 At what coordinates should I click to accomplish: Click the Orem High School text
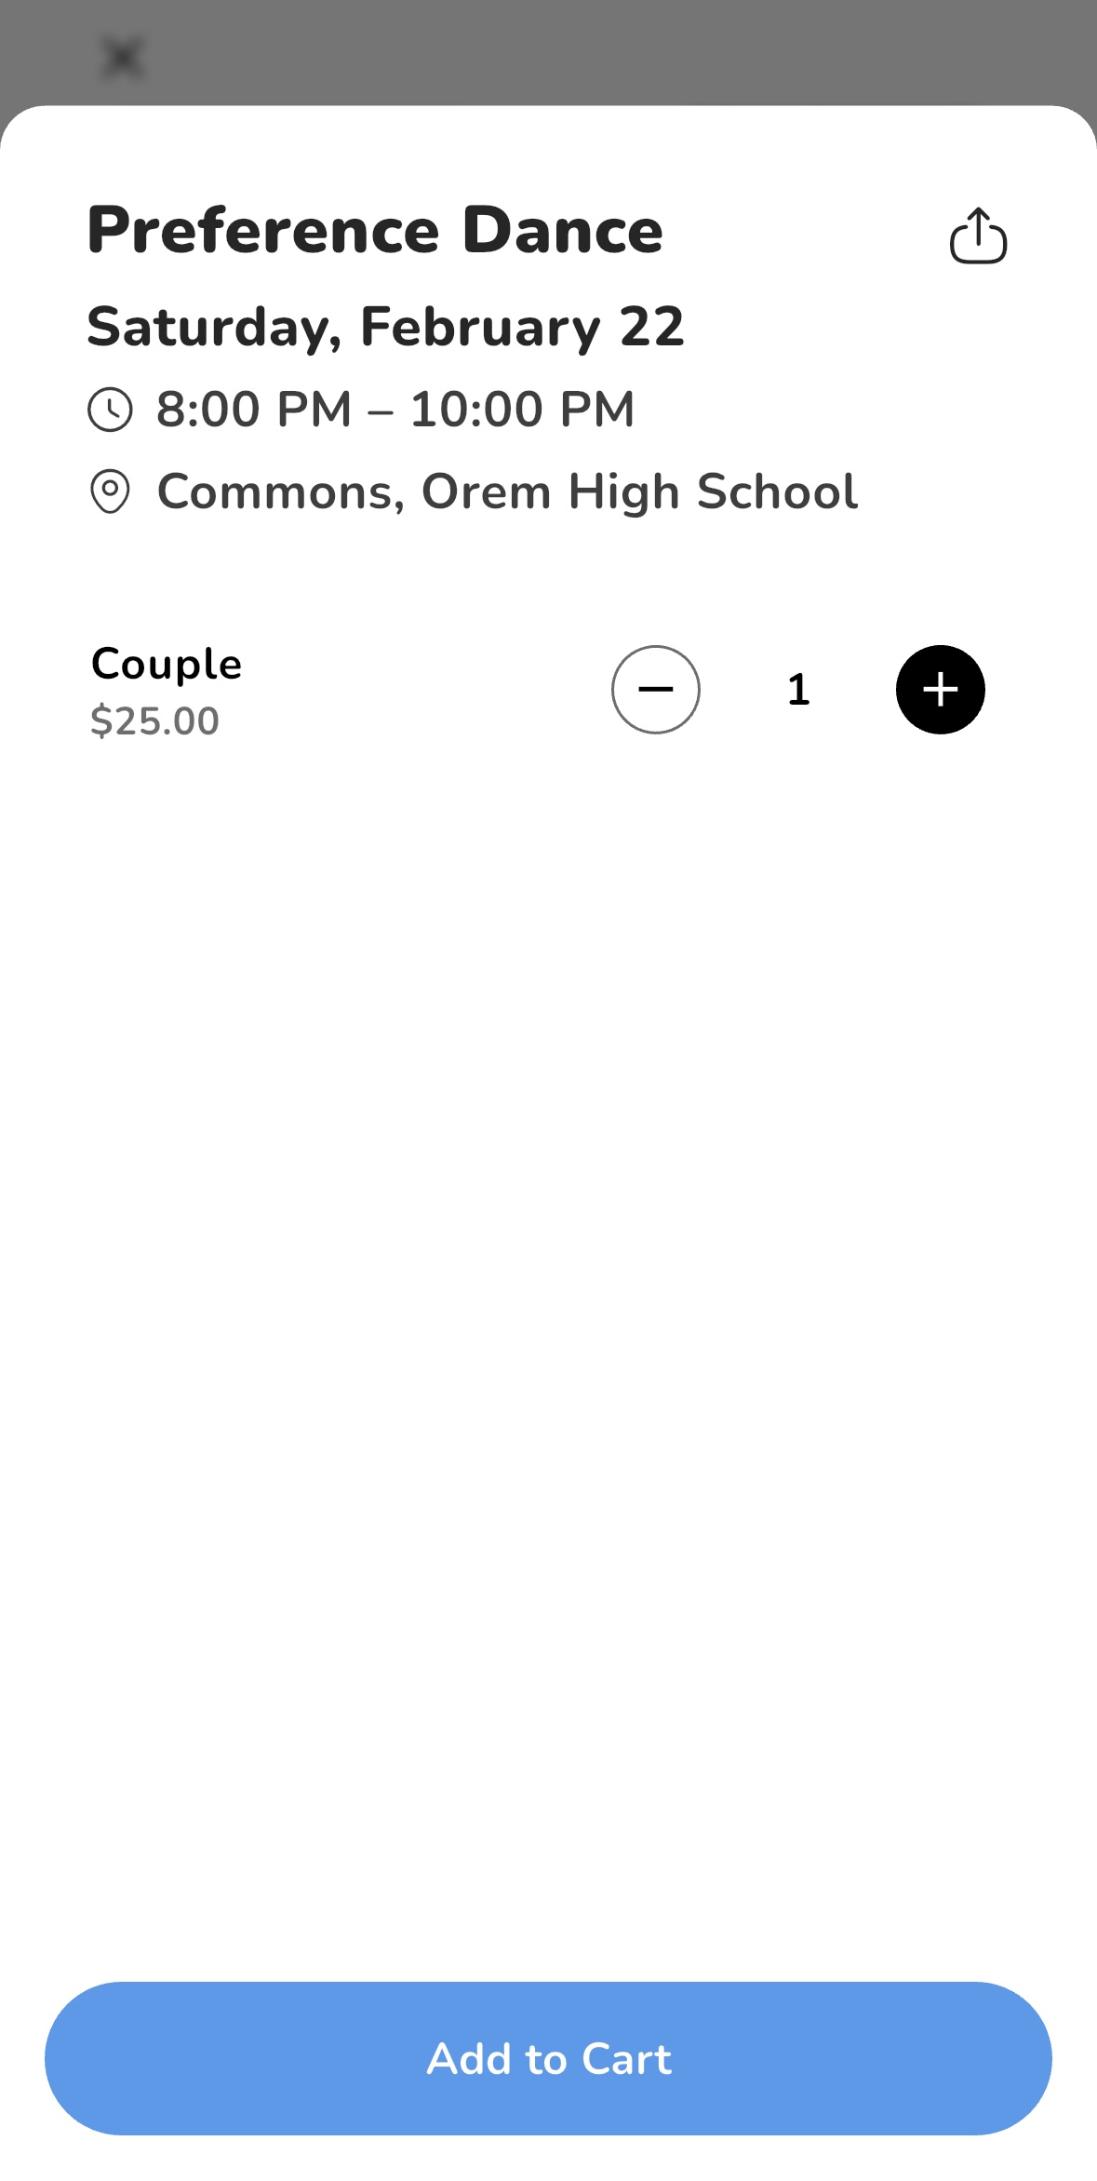639,491
